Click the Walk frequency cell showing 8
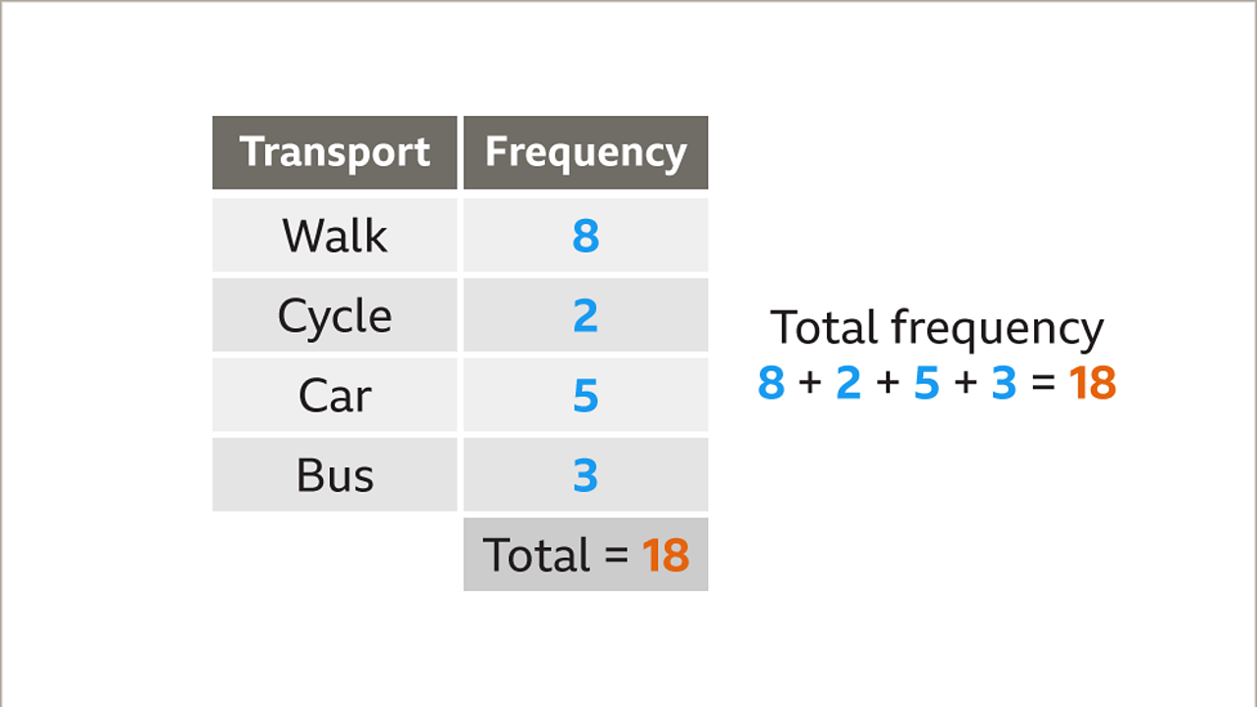The width and height of the screenshot is (1257, 707). pos(585,236)
